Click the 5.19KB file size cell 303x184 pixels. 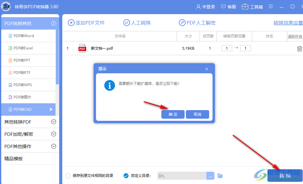coord(188,48)
